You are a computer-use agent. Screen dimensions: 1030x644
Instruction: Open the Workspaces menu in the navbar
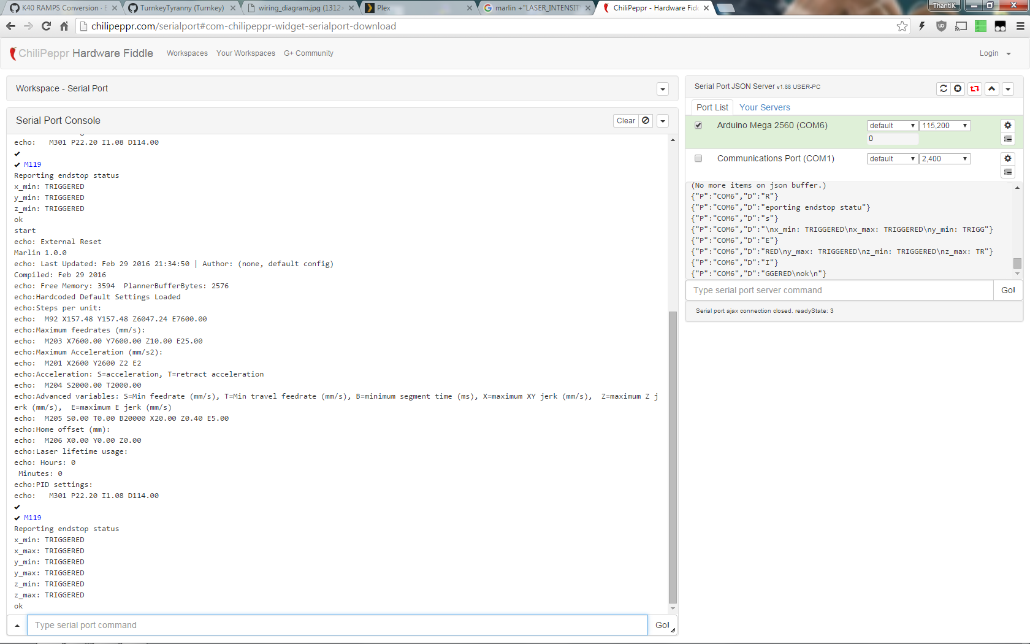187,53
